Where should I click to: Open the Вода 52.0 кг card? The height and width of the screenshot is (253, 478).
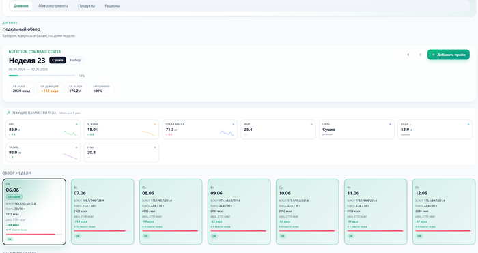click(x=435, y=130)
